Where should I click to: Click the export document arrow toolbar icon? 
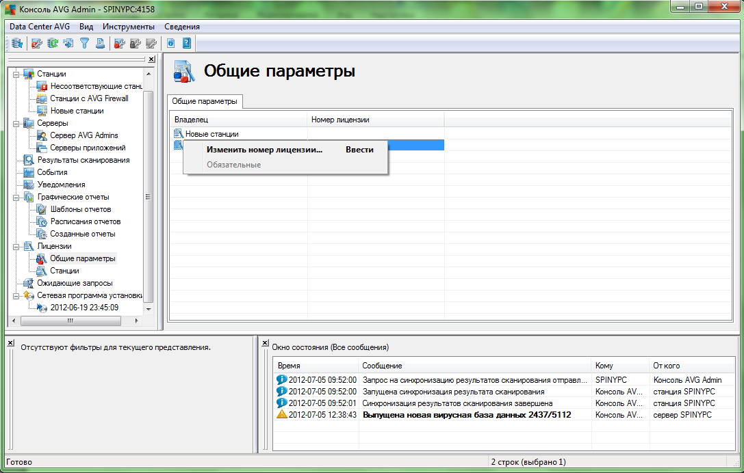(x=68, y=43)
